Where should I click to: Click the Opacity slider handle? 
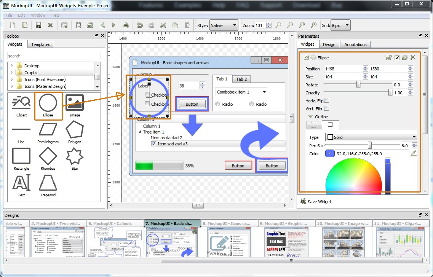[390, 92]
